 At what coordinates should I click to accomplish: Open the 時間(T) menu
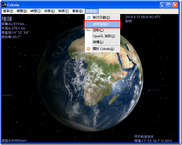coord(36,11)
